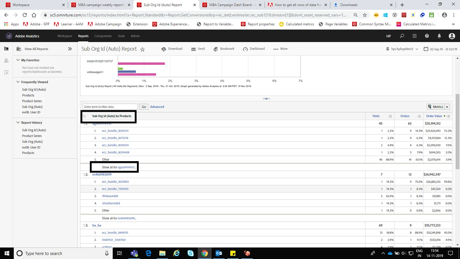
Task: Switch to the Workspace menu
Action: click(x=65, y=36)
